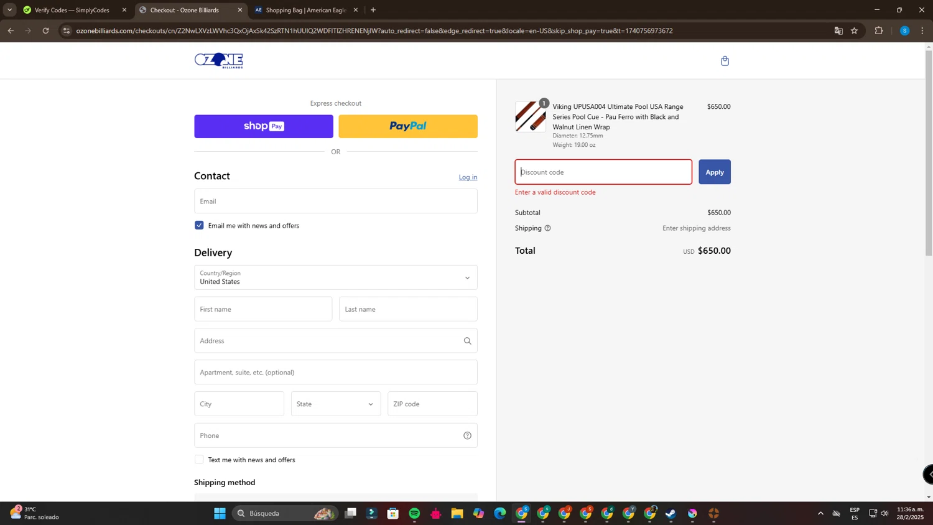Open the Windows Start menu
Viewport: 933px width, 525px height.
[x=220, y=513]
